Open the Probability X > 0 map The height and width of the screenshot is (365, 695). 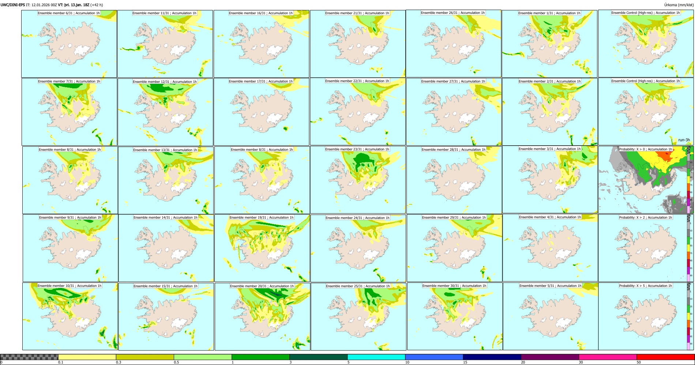tap(646, 180)
